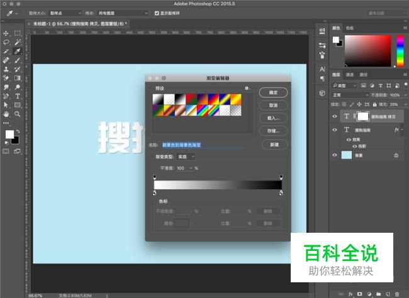Swap foreground and background colors
409x298 pixels.
(x=18, y=130)
